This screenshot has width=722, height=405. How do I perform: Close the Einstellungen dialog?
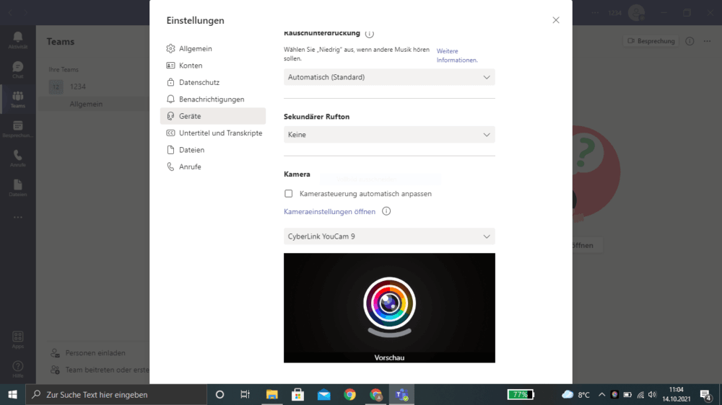556,20
